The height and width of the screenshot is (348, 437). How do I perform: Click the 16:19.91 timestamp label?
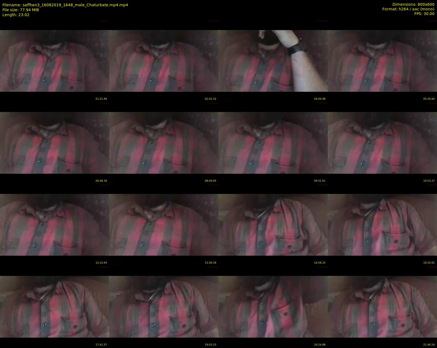tap(429, 263)
